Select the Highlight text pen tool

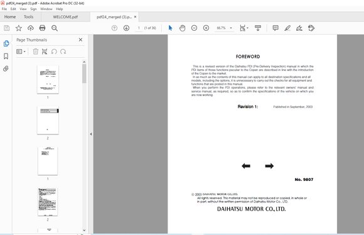click(287, 28)
